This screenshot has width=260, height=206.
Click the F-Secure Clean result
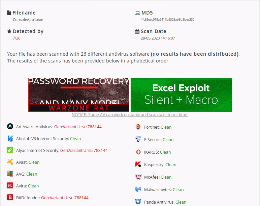click(168, 140)
